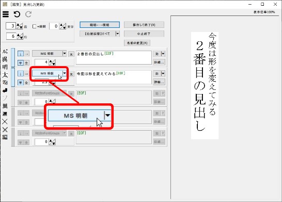
Task: Click 太 bold button in 2番目の見出し row
Action: point(71,54)
